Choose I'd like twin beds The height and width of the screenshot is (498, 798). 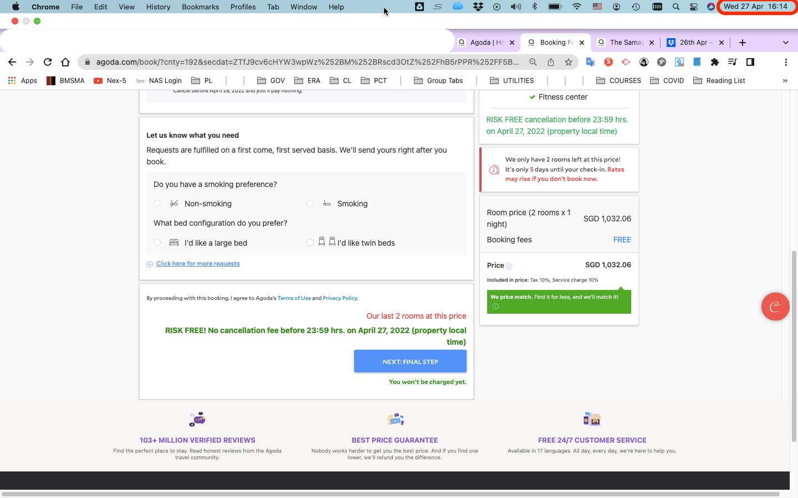[310, 243]
